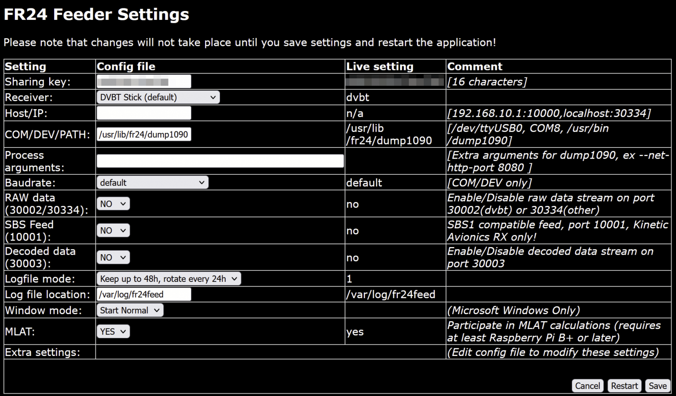Expand the SBS Feed NO dropdown
Image resolution: width=676 pixels, height=396 pixels.
coord(113,230)
